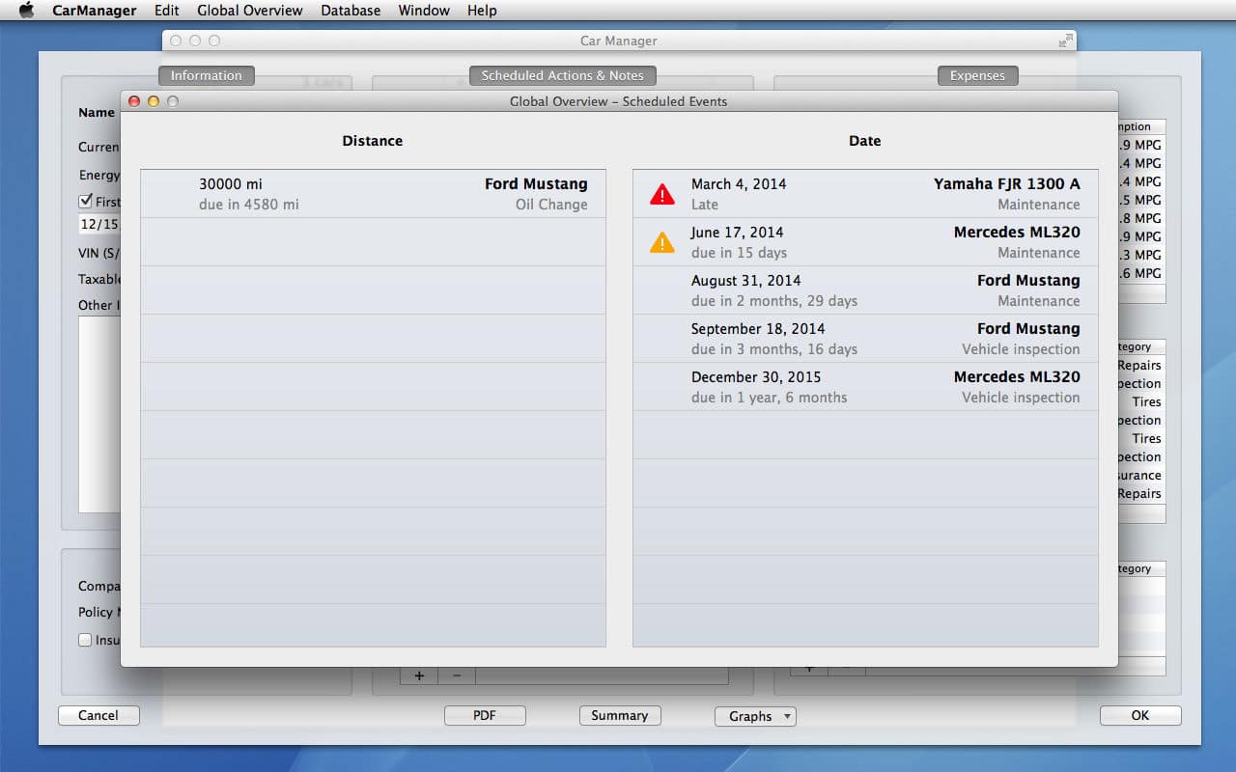Click the 'due in 4580 mi' text
Viewport: 1236px width, 772px height.
point(249,205)
